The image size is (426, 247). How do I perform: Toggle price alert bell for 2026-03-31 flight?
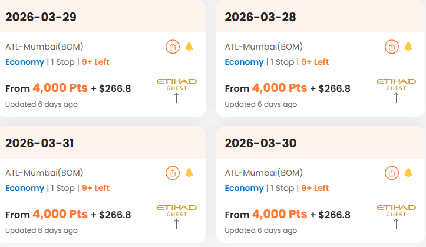(189, 173)
